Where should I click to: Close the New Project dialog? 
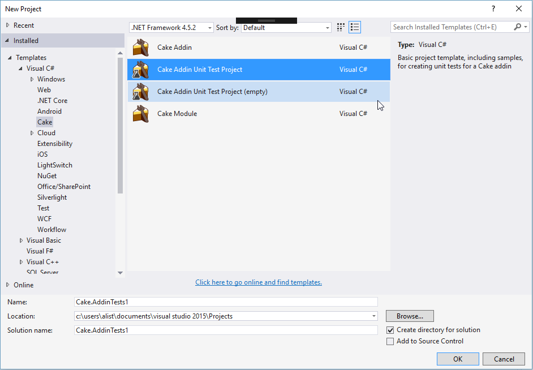519,9
